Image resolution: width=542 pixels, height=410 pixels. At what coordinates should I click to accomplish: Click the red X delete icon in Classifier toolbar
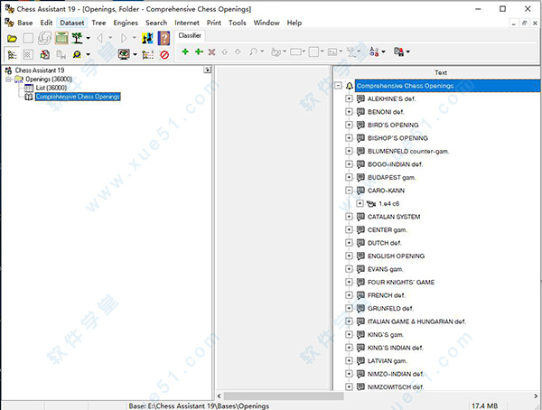tap(211, 53)
